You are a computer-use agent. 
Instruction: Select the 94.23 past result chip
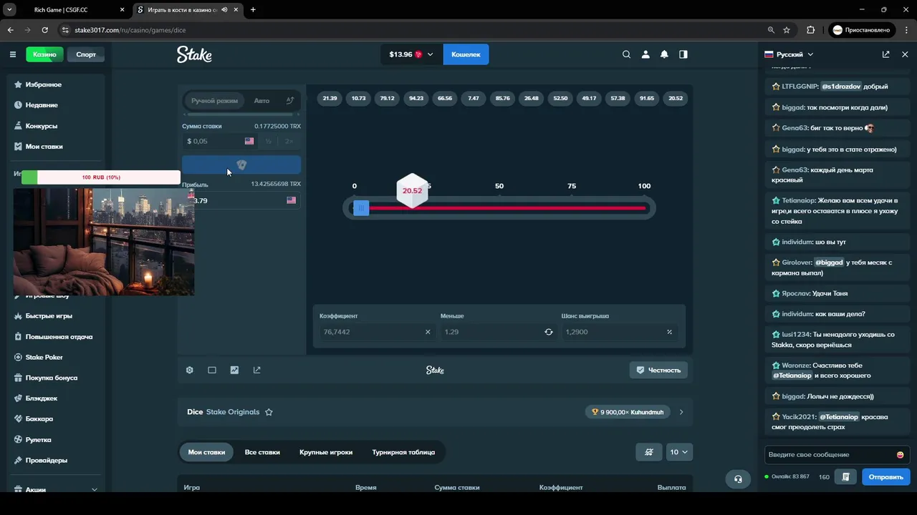pos(416,98)
